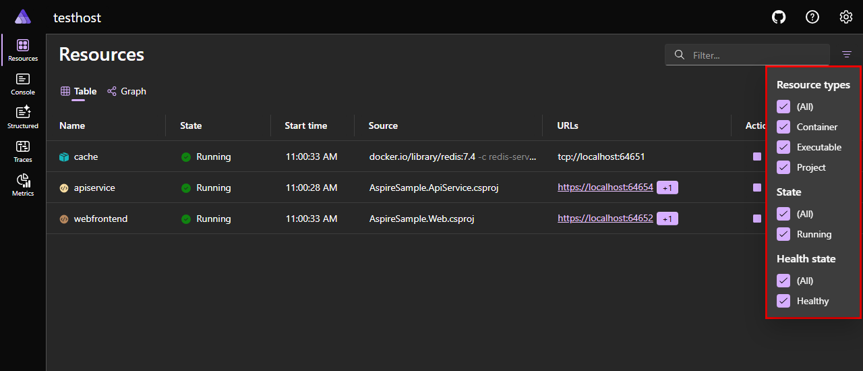Click cache start time 11:00:33 AM
The height and width of the screenshot is (371, 863).
pyautogui.click(x=311, y=156)
